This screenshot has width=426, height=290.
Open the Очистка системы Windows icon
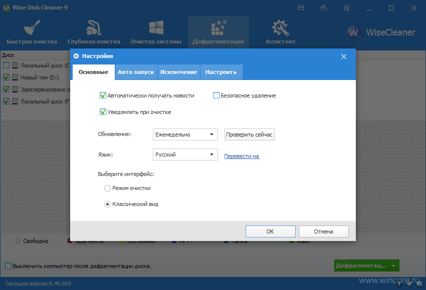[156, 27]
